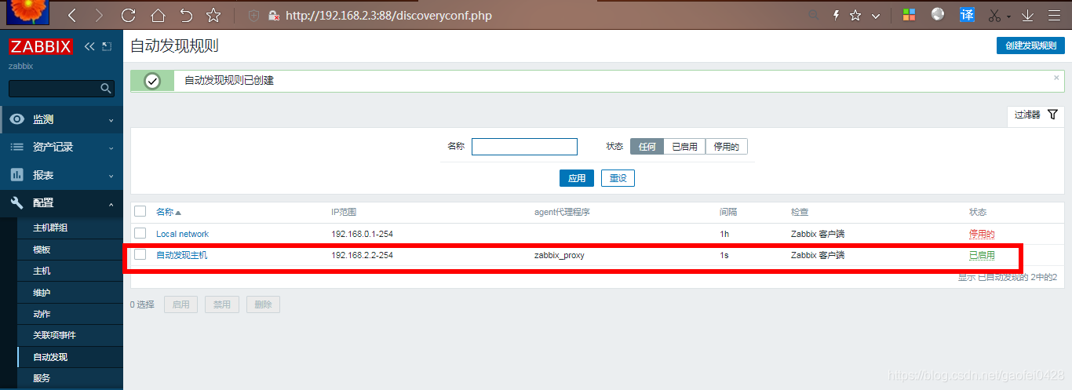
Task: Click the browser forward arrow
Action: click(99, 15)
